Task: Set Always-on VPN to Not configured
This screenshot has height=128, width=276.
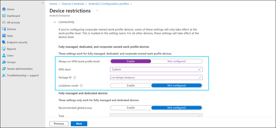Action: point(177,61)
